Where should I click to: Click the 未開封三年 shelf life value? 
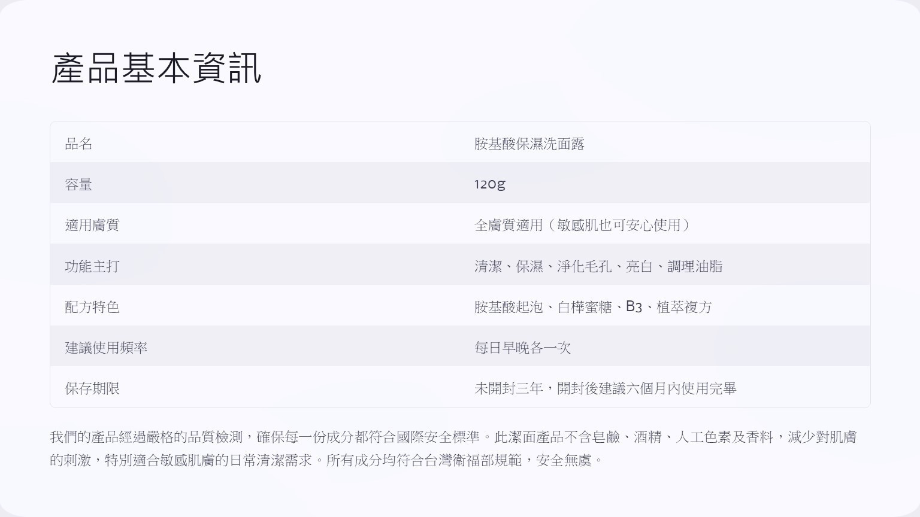[x=509, y=388]
